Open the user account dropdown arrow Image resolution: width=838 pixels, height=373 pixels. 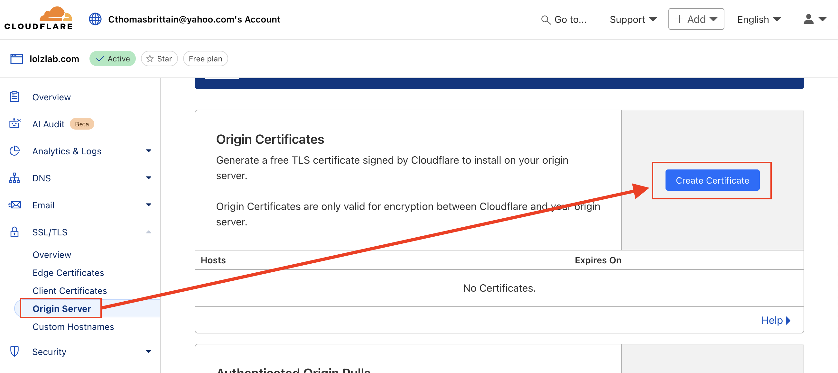(822, 19)
